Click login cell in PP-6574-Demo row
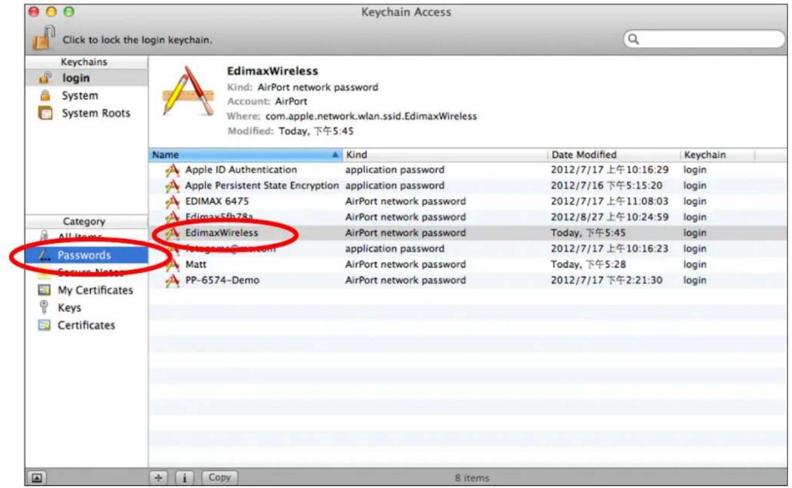Image resolution: width=792 pixels, height=488 pixels. (x=694, y=280)
